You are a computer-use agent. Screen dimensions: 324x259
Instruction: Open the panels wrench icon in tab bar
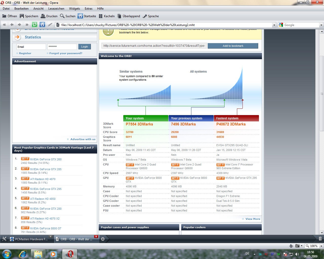pyautogui.click(x=4, y=239)
